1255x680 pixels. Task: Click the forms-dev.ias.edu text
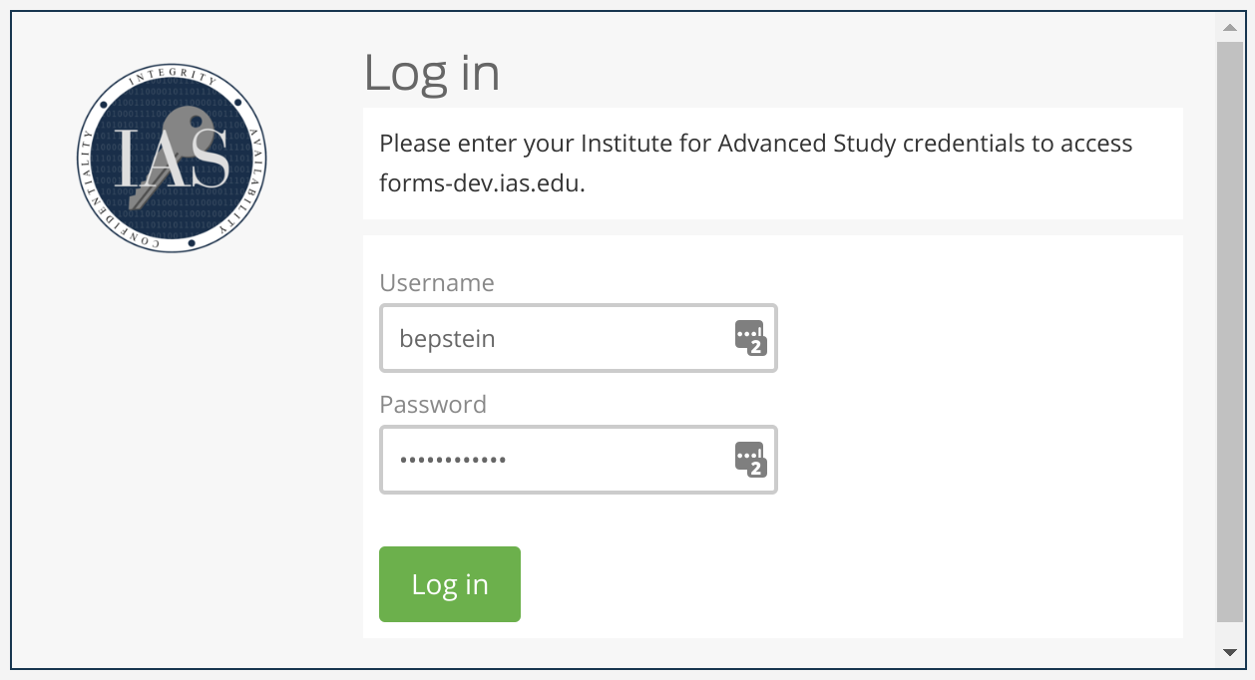(482, 183)
